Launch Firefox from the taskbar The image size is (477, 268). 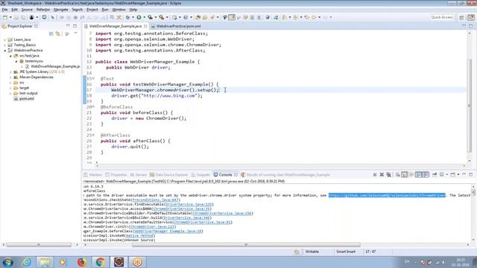(x=81, y=262)
